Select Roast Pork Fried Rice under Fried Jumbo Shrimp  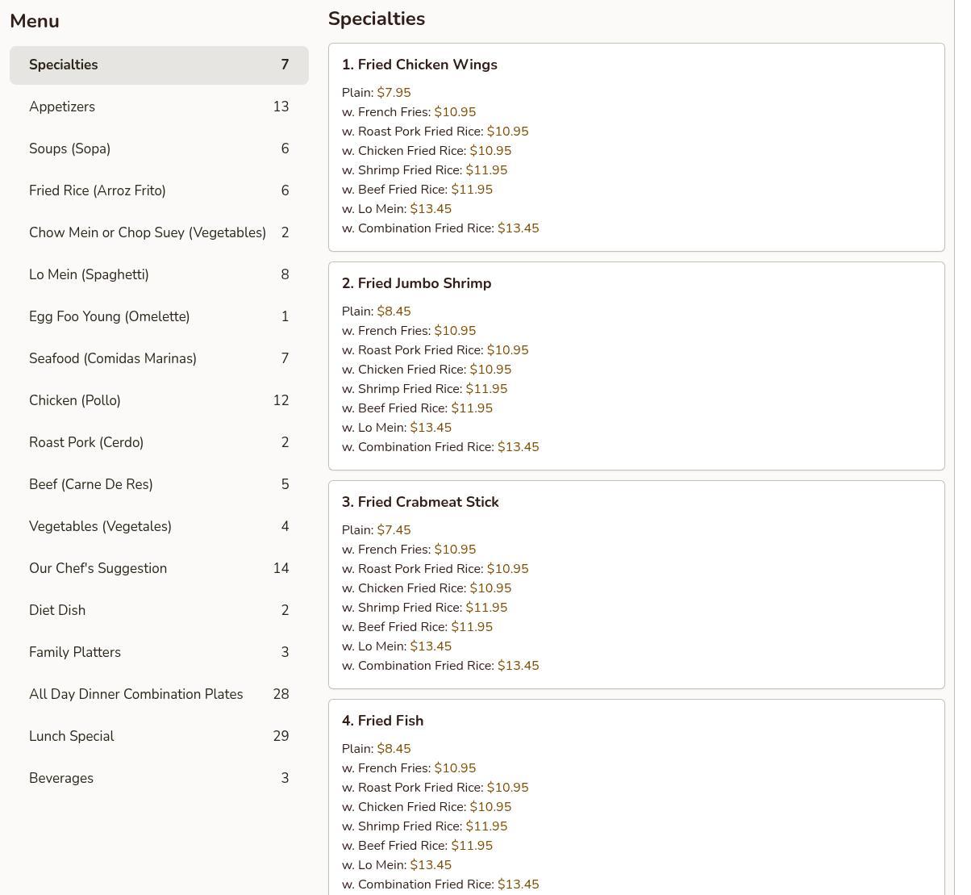point(435,350)
